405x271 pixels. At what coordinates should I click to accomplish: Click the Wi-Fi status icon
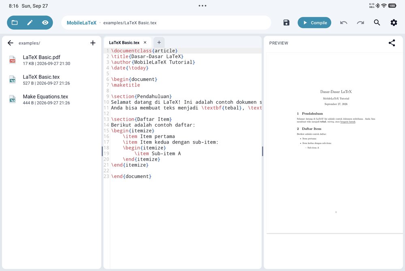pos(384,6)
